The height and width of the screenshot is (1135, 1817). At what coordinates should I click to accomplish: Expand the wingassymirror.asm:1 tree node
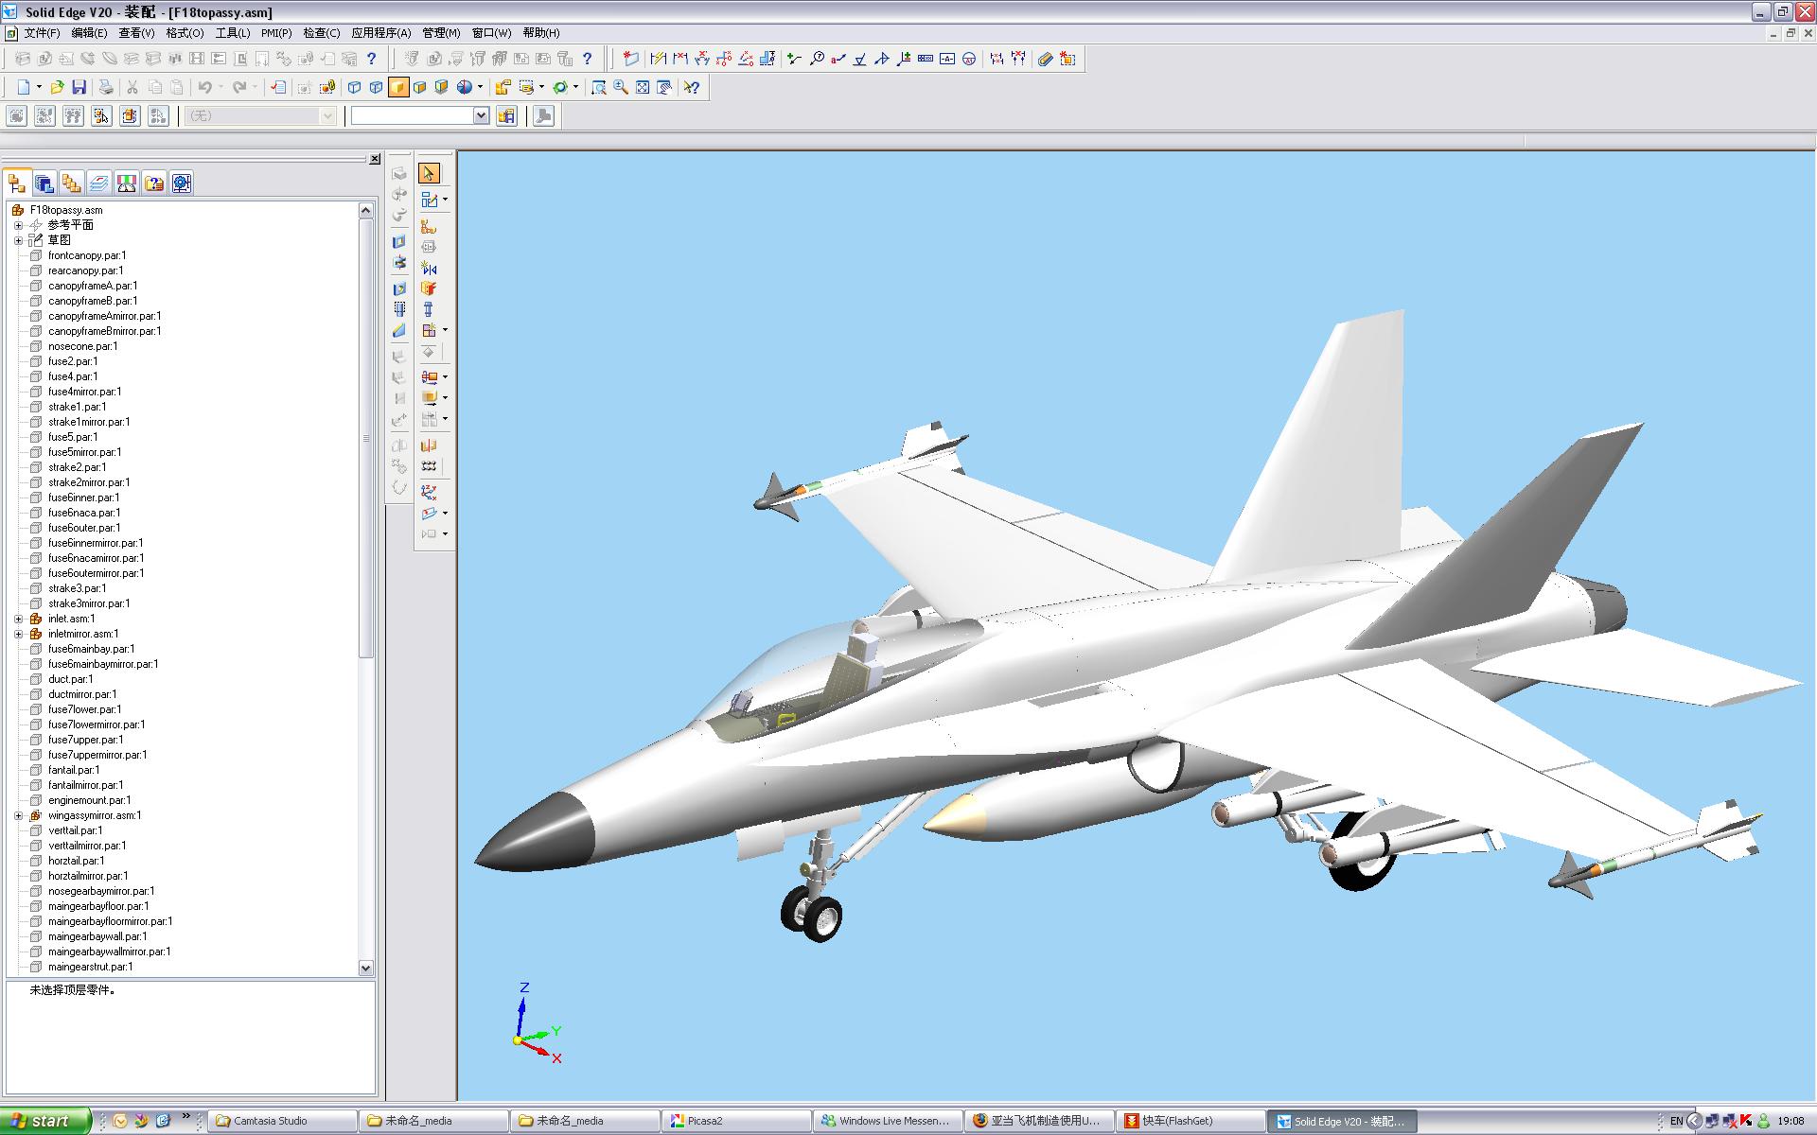point(18,815)
